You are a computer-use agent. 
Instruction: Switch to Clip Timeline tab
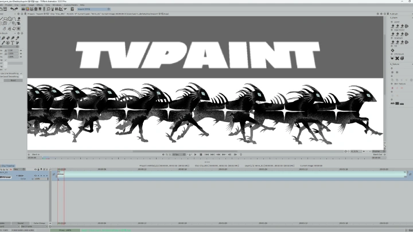coord(8,166)
